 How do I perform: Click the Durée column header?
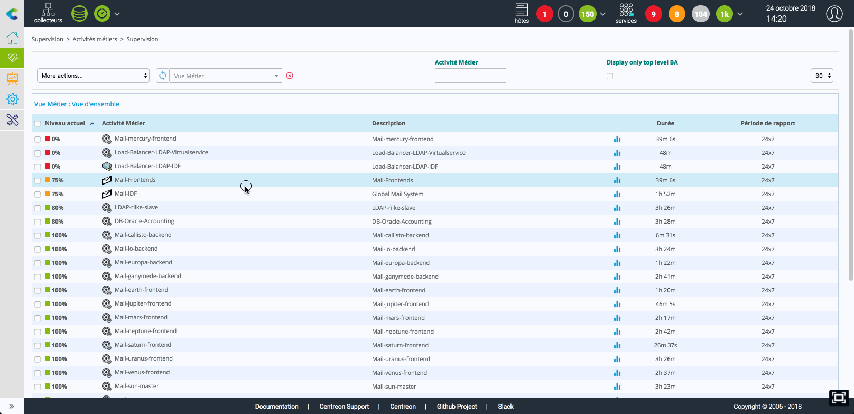click(665, 123)
